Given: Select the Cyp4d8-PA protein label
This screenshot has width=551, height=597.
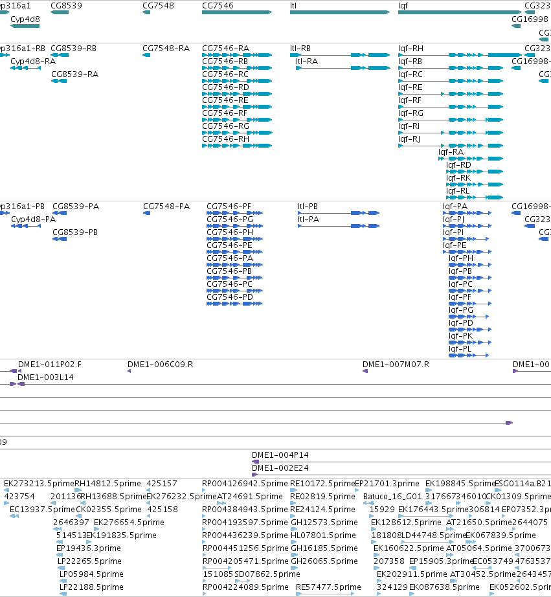Looking at the screenshot, I should click(34, 220).
